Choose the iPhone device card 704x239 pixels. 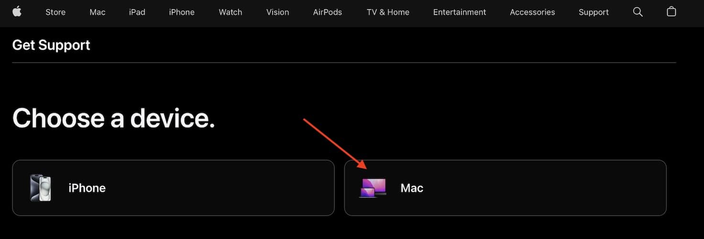[173, 188]
